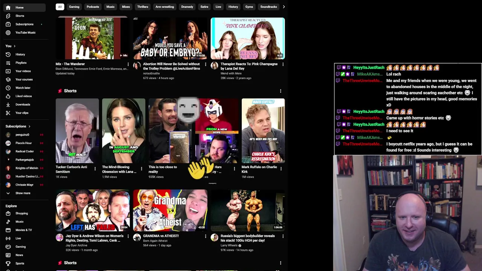Expand the Subscriptions section header

pos(18,126)
